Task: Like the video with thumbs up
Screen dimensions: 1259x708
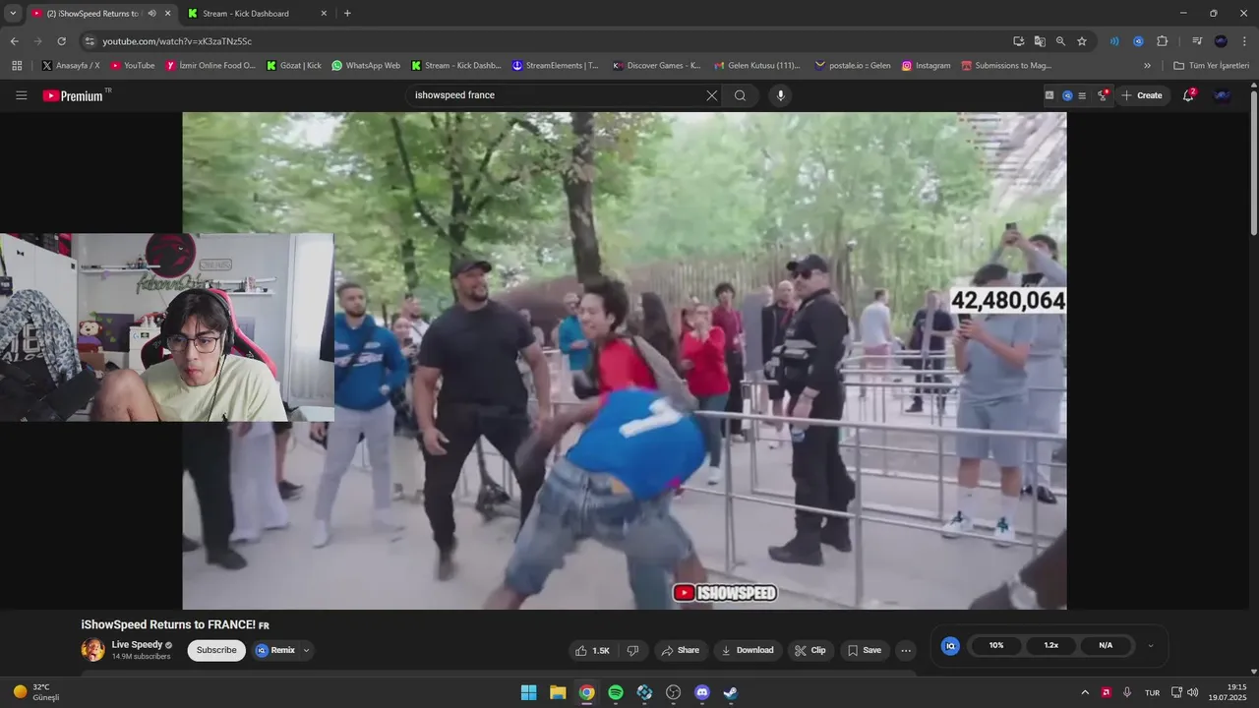Action: tap(594, 650)
